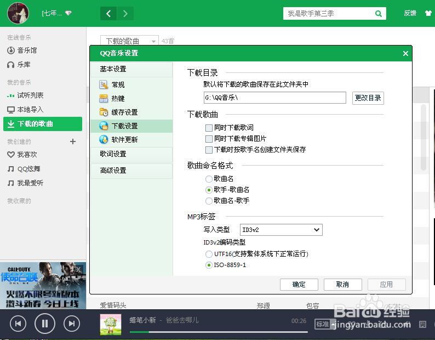Image resolution: width=435 pixels, height=340 pixels.
Task: Click 更改目录 button
Action: (x=368, y=98)
